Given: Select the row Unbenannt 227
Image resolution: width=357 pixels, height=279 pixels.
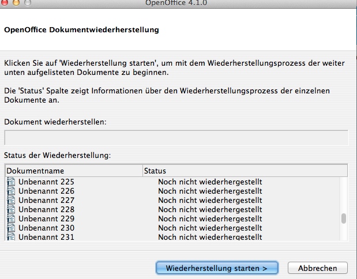Looking at the screenshot, I should 172,200.
